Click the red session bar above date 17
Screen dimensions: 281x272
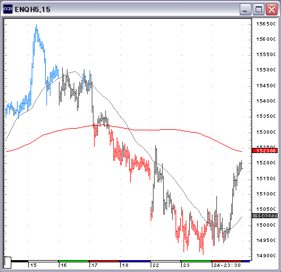104,261
